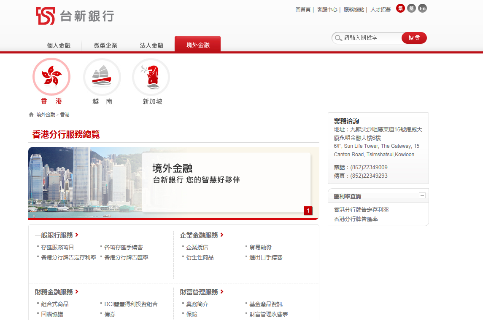Open the 客服中心 link
Image resolution: width=483 pixels, height=320 pixels.
(x=327, y=10)
